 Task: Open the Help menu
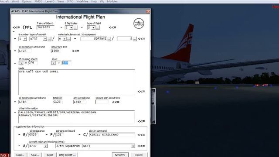tap(94, 1)
